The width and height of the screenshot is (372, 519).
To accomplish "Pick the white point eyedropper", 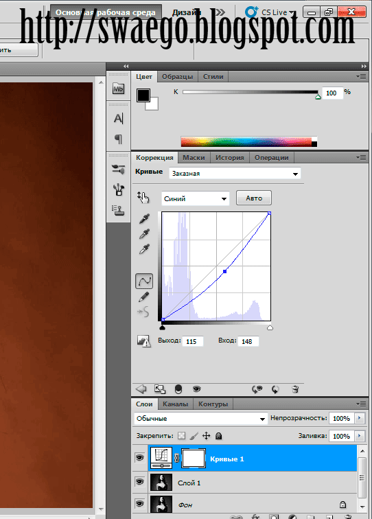I will point(144,249).
